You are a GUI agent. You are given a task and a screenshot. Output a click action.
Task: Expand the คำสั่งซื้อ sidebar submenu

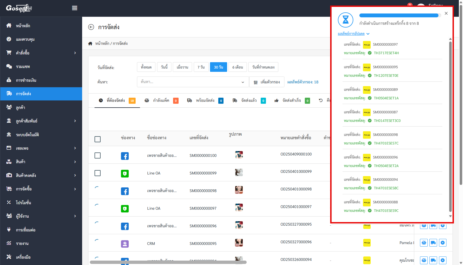pyautogui.click(x=75, y=53)
